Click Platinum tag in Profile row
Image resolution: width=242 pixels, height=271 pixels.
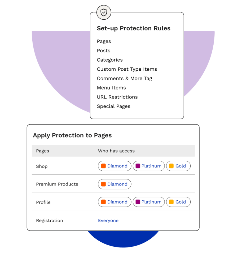[149, 202]
